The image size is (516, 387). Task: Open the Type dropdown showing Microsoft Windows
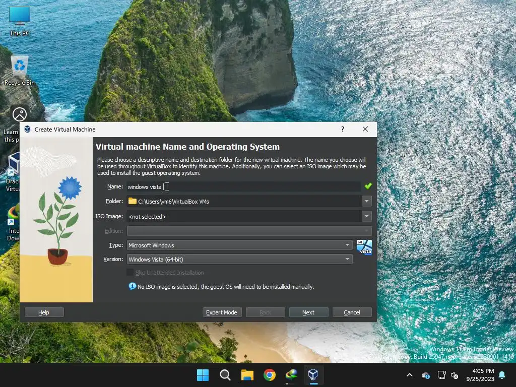239,245
